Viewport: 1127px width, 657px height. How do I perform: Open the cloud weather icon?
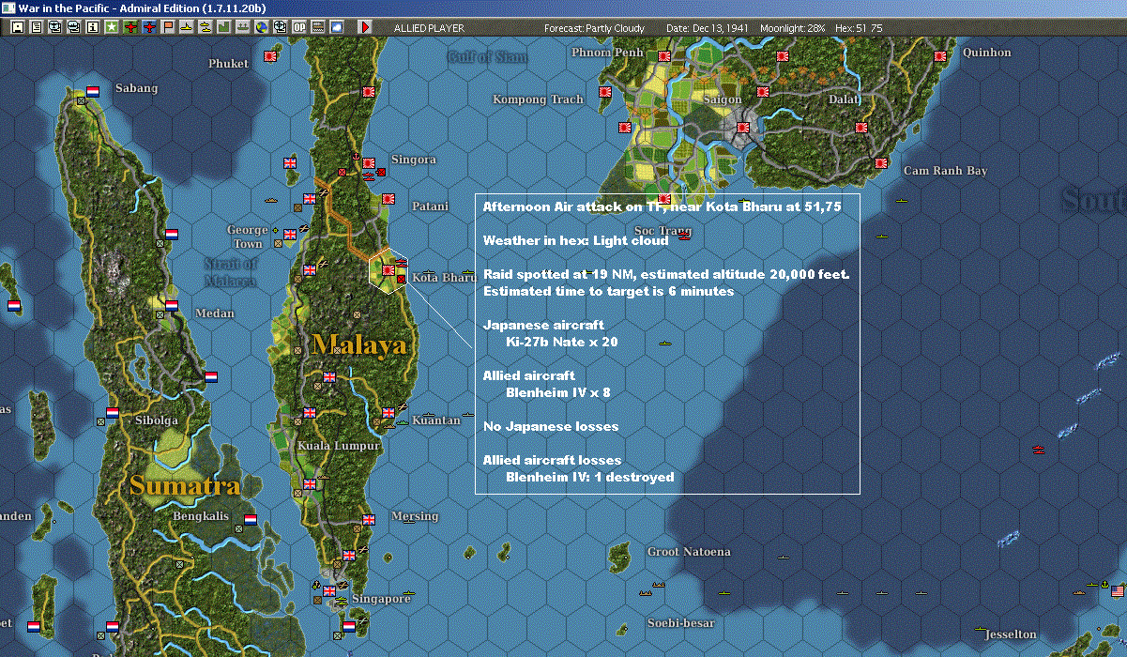(x=336, y=27)
